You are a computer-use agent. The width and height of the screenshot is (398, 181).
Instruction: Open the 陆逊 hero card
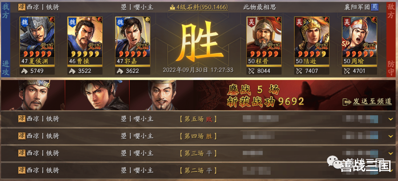312,40
